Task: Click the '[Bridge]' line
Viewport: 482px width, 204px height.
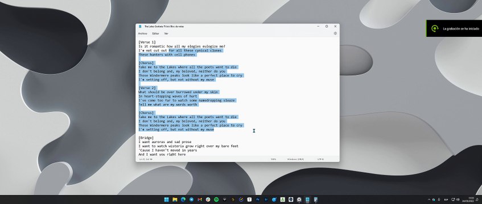Action: (x=146, y=138)
